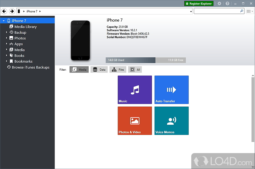Click the Register iExplorer button
This screenshot has width=255, height=169.
[x=198, y=4]
